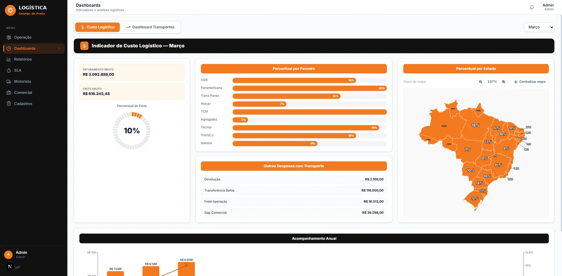562x276 pixels.
Task: Click the Panamericano 20% progress bar
Action: tap(309, 88)
